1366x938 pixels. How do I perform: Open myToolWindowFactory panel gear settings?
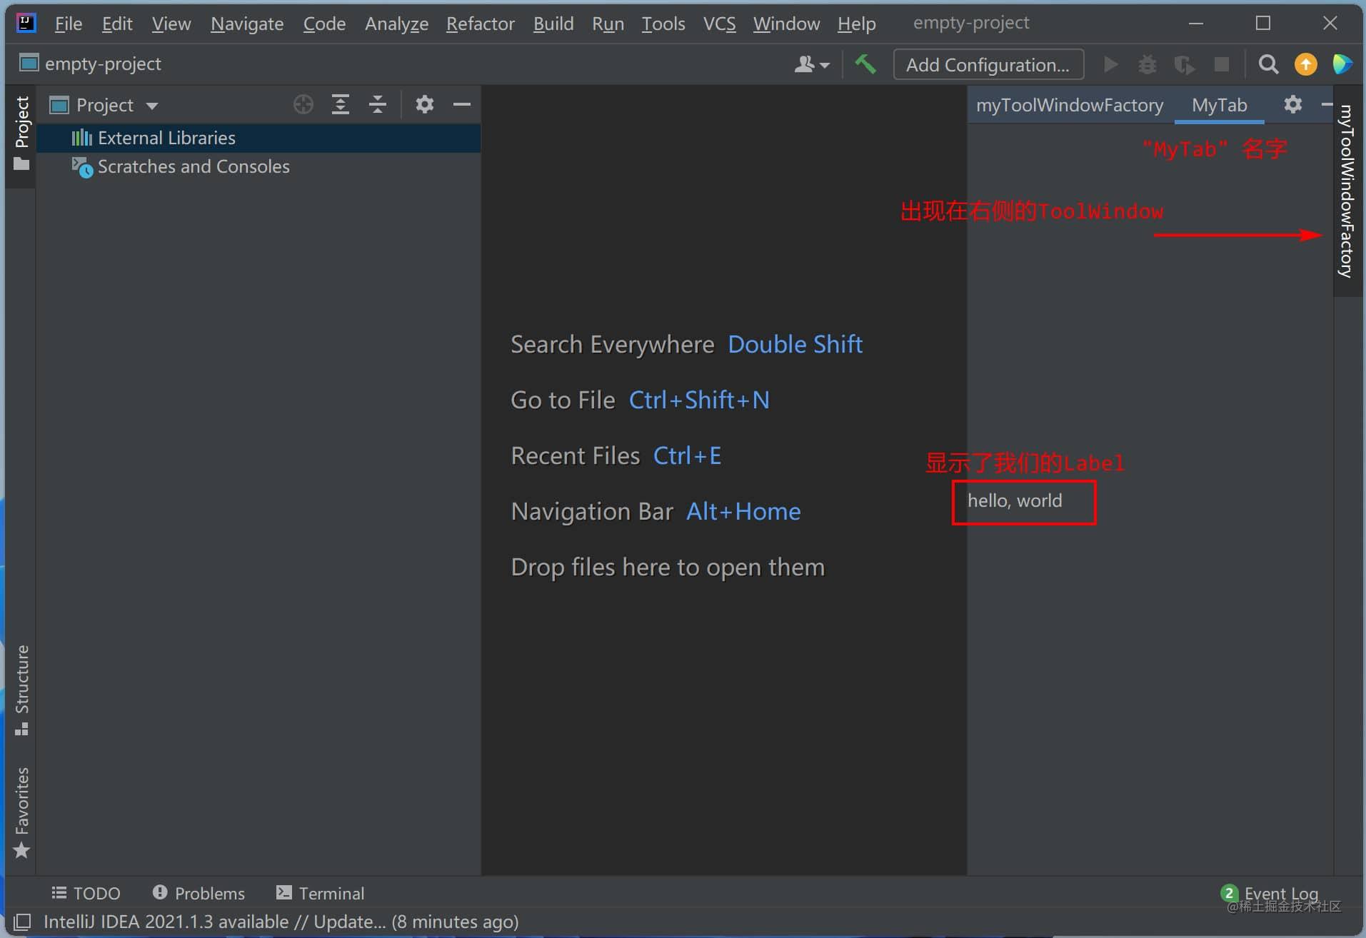click(1292, 104)
